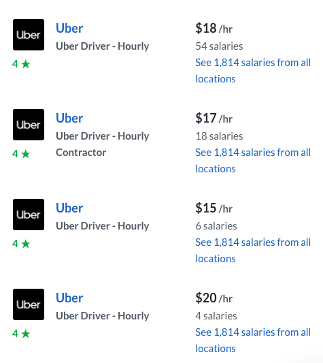This screenshot has width=323, height=363.
Task: Click the green star rating in Contractor listing
Action: 21,154
